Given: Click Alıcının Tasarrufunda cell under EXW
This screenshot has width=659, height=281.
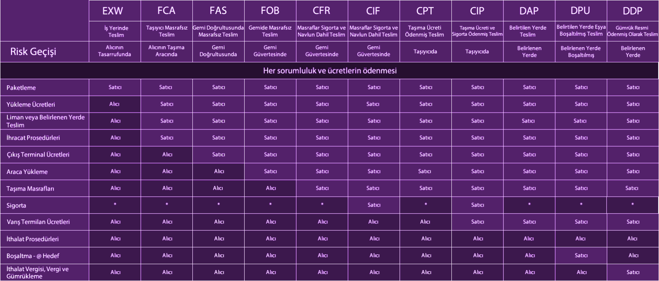Looking at the screenshot, I should click(x=115, y=51).
